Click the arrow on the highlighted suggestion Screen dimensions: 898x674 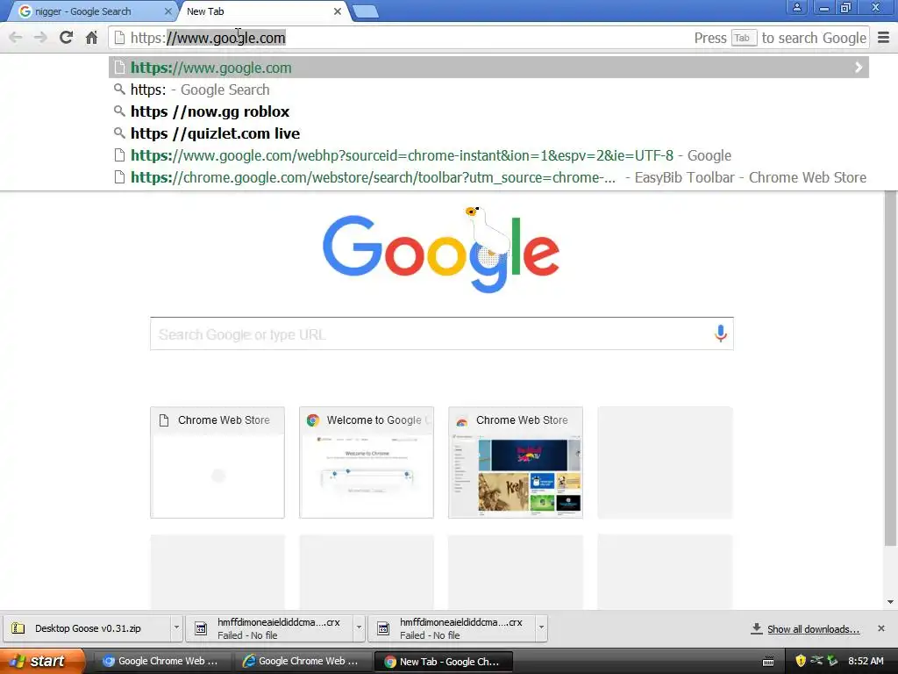[x=859, y=68]
